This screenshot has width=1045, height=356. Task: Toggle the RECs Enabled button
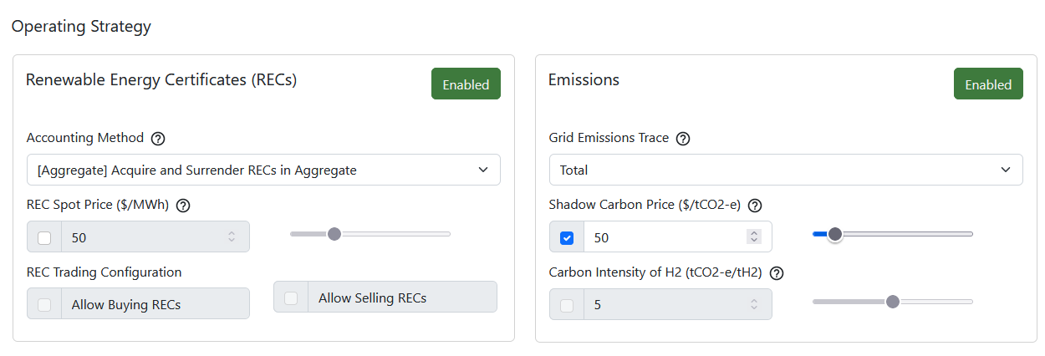point(466,84)
